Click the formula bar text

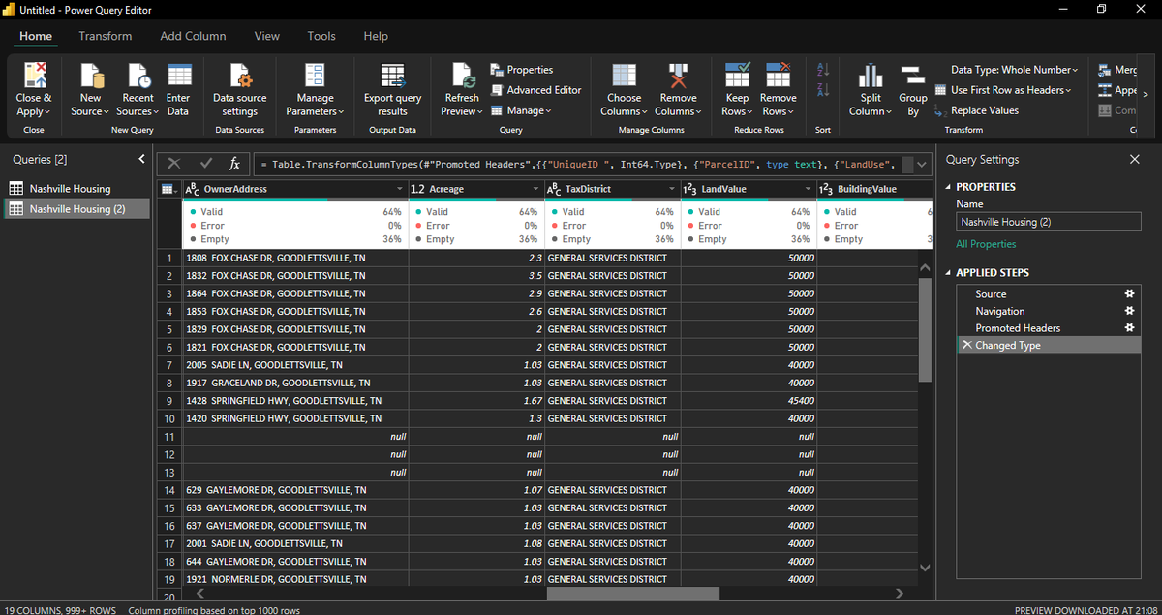[x=576, y=164]
